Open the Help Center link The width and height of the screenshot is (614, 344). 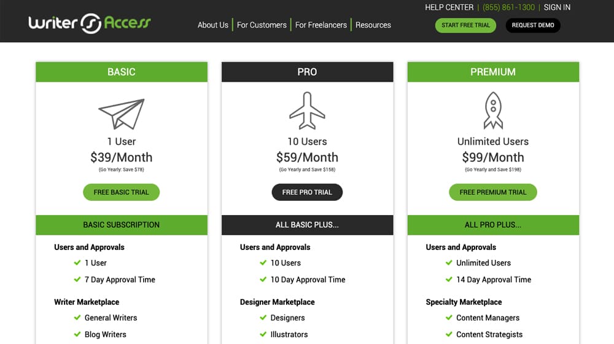point(449,7)
